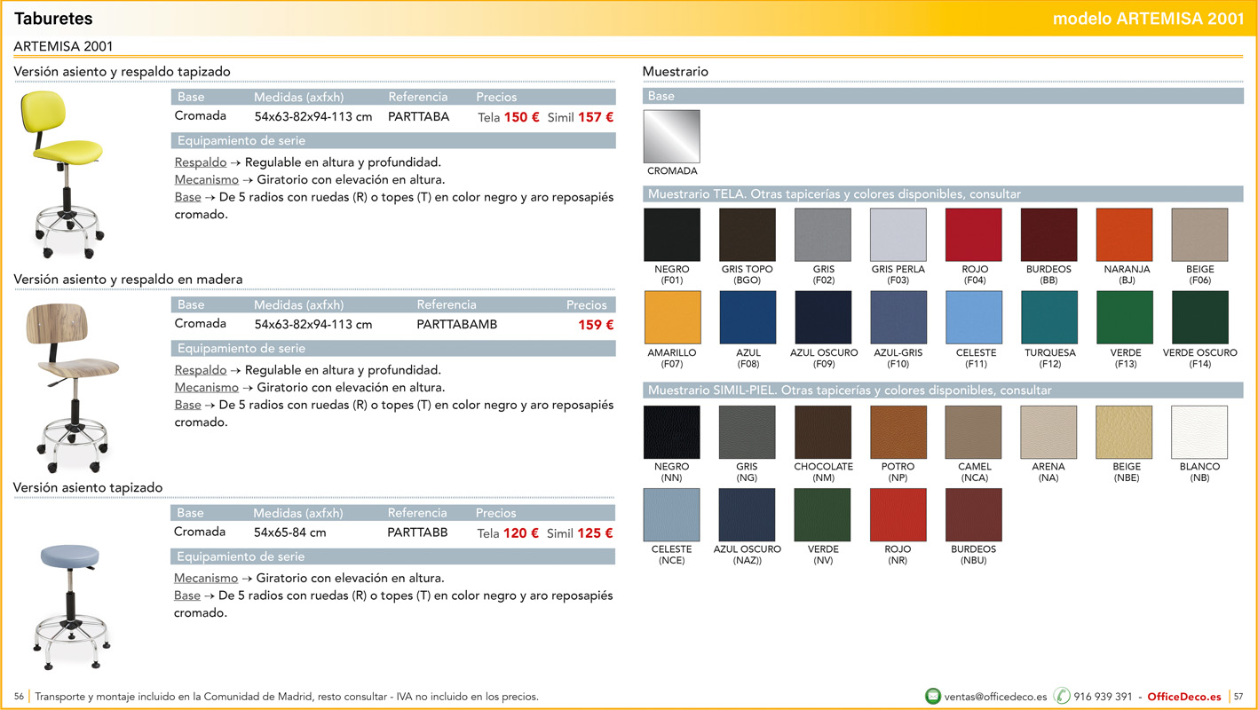
Task: Click the Muestrario TELA section bar
Action: coord(943,193)
